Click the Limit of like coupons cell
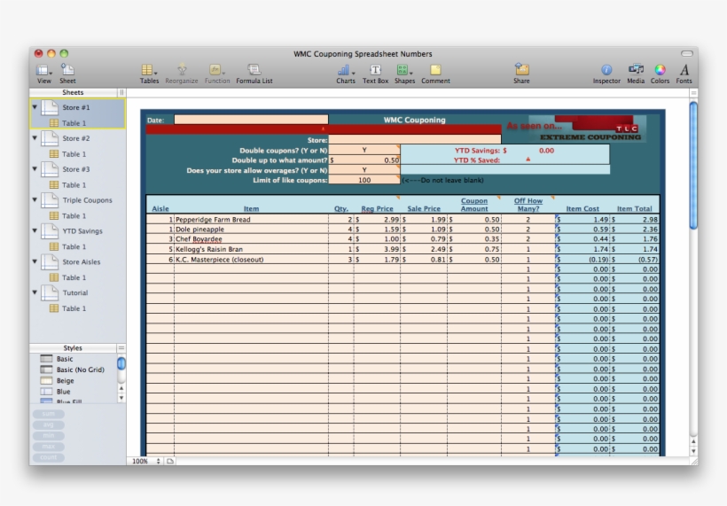This screenshot has height=506, width=727. click(x=364, y=180)
